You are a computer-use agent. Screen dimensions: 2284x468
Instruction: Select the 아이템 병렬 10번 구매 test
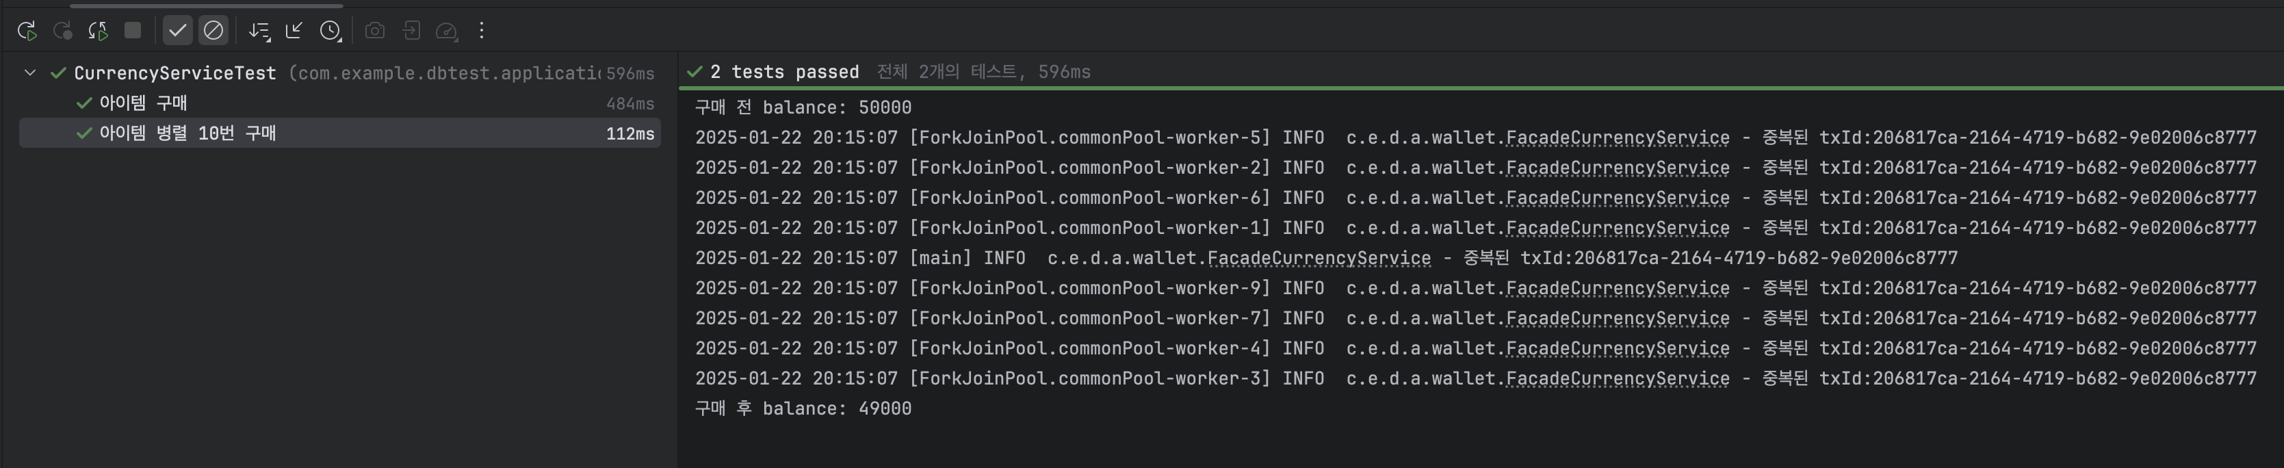339,133
